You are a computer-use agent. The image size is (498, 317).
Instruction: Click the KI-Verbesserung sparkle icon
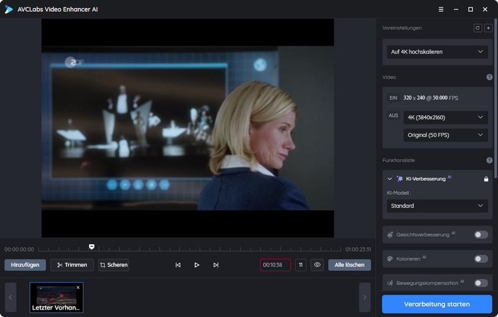click(400, 179)
